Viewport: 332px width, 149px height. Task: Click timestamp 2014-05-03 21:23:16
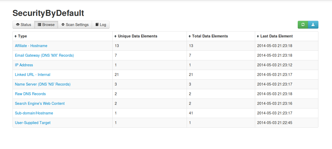point(275,103)
